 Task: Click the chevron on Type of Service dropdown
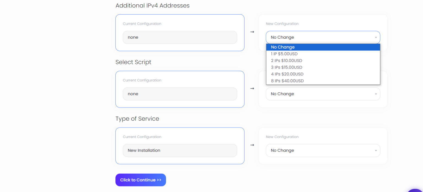(x=375, y=150)
